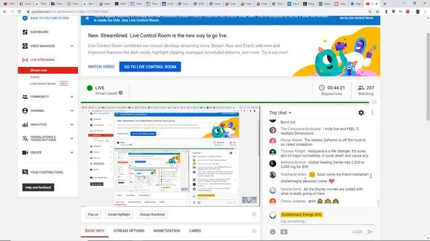This screenshot has width=430, height=241.
Task: Click the Translations & Transcriptions icon
Action: click(x=25, y=139)
